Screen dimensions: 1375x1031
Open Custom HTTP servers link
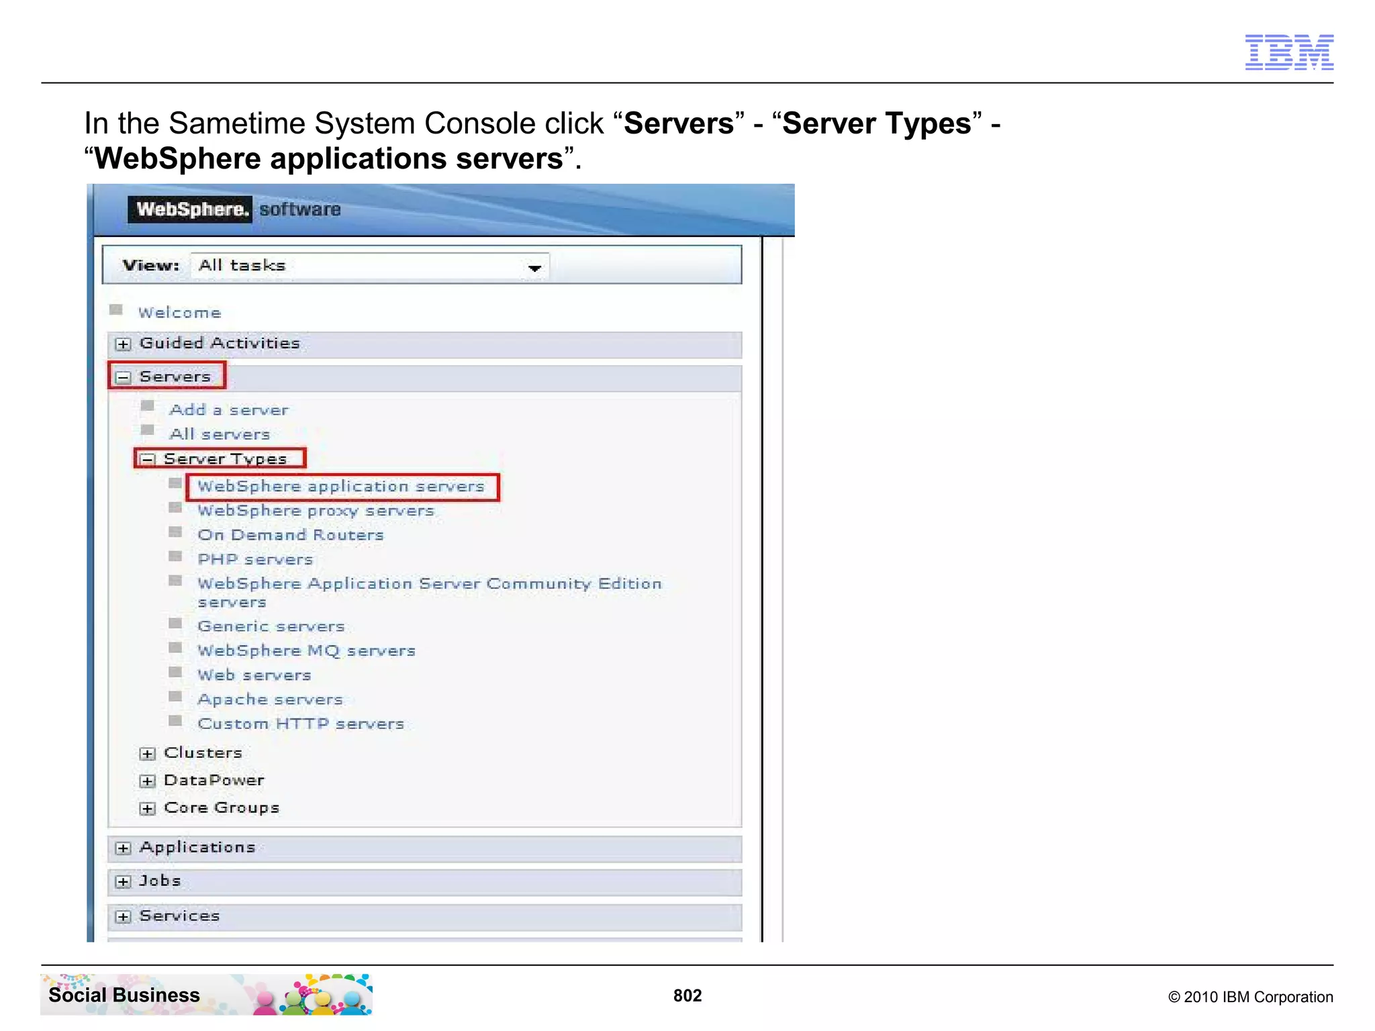tap(301, 724)
